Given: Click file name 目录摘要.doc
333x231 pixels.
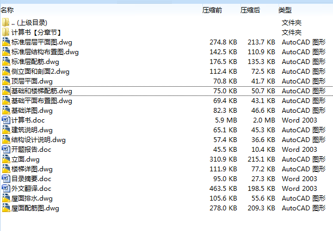Looking at the screenshot, I should point(32,179).
